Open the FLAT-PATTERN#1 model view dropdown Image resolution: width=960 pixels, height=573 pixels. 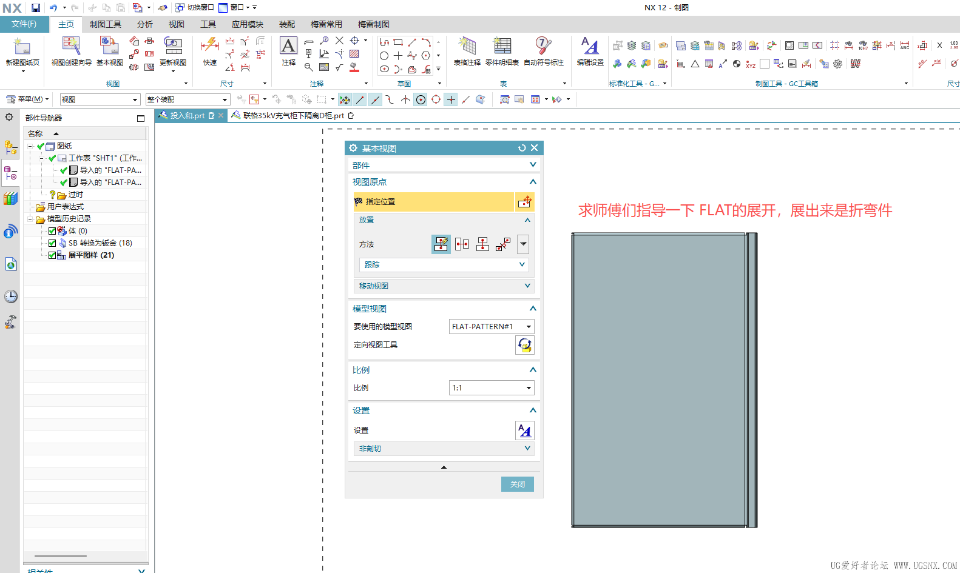click(x=492, y=327)
